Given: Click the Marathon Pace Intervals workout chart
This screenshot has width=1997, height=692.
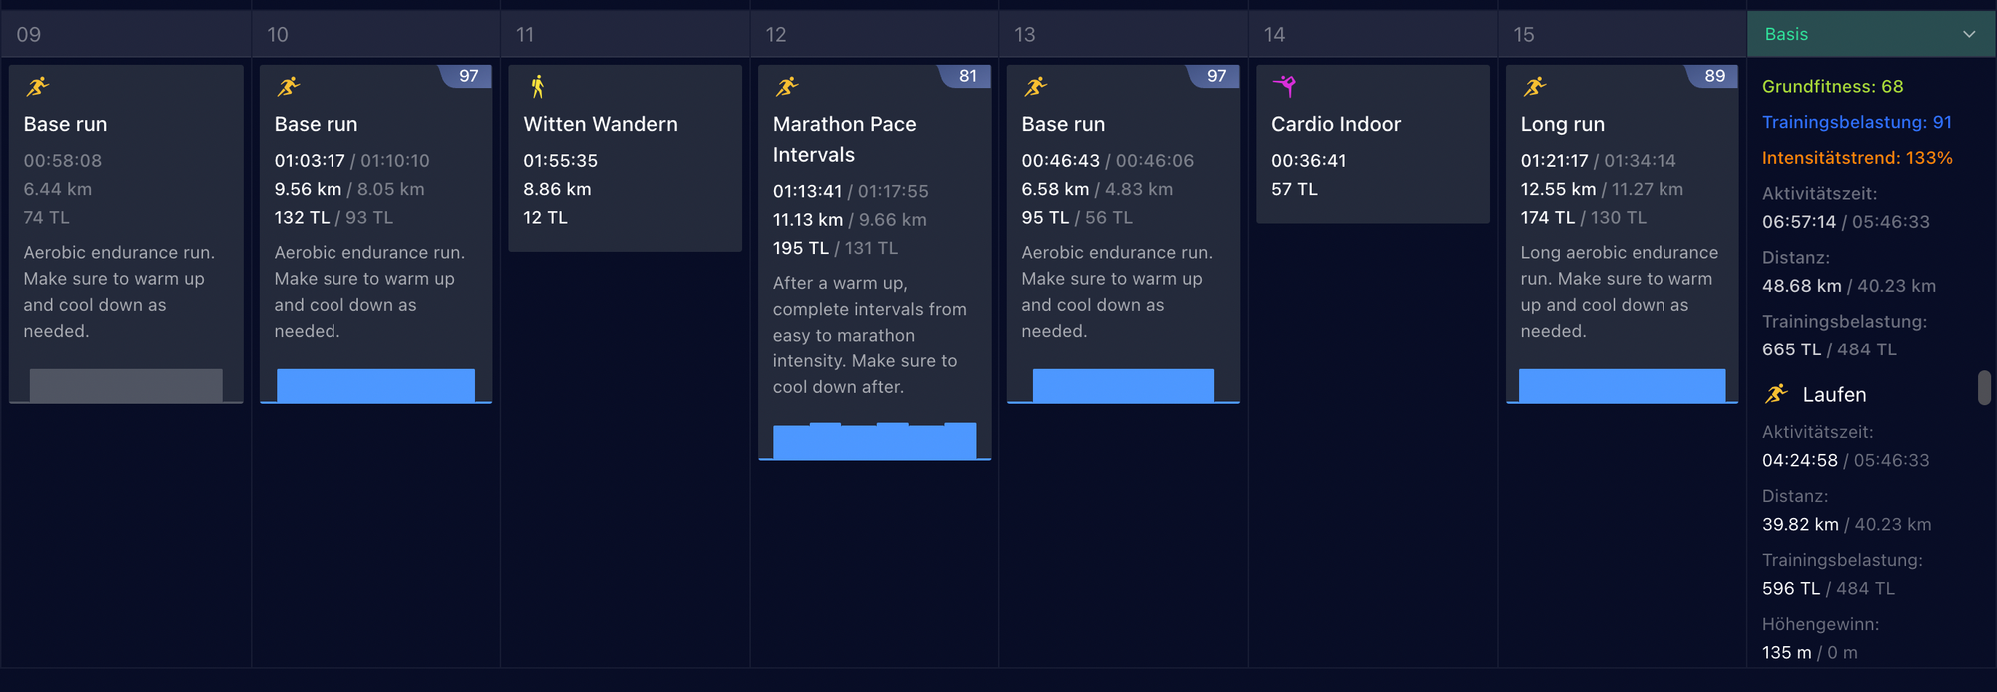Looking at the screenshot, I should coord(874,441).
